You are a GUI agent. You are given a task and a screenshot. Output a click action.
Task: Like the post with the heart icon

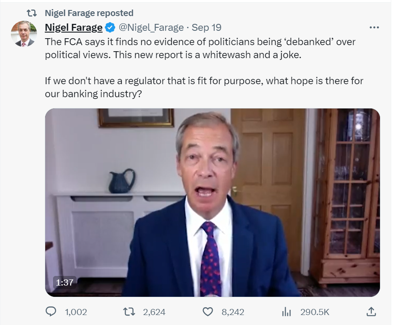click(208, 312)
